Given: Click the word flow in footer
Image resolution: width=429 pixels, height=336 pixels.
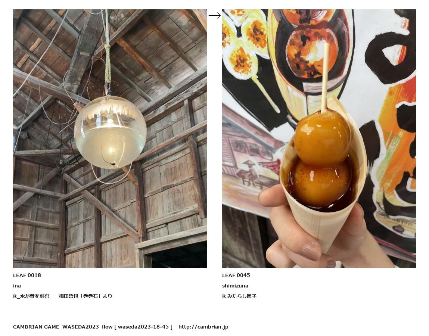Looking at the screenshot, I should click(x=107, y=327).
